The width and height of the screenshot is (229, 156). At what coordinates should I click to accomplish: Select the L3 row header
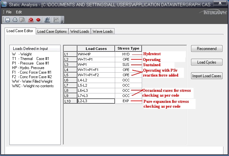(70, 65)
